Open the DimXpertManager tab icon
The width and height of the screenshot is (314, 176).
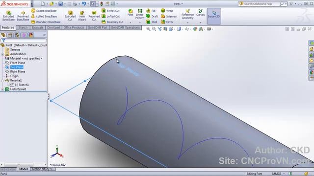24,35
